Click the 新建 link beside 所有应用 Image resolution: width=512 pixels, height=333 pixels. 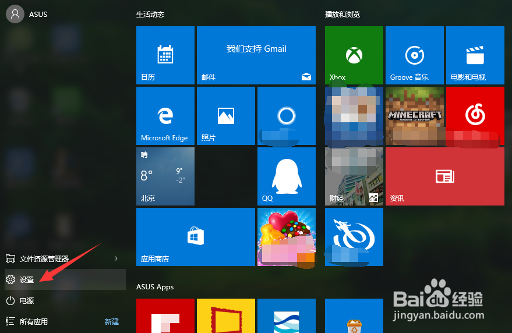[x=112, y=321]
